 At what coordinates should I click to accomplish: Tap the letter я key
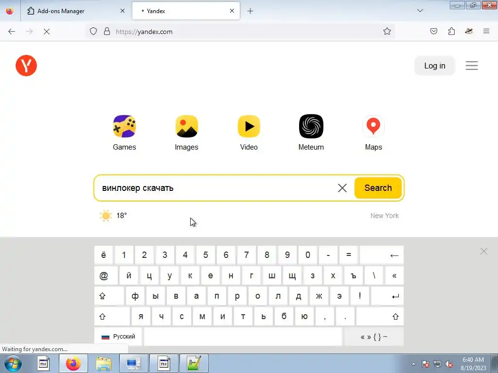(141, 317)
